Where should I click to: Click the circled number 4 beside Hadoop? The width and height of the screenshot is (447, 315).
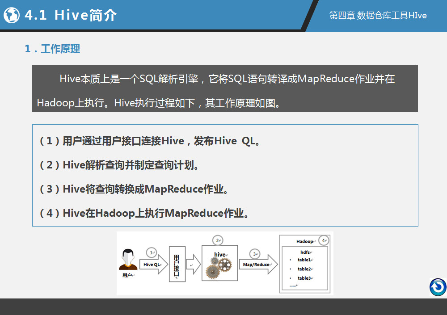tap(324, 240)
